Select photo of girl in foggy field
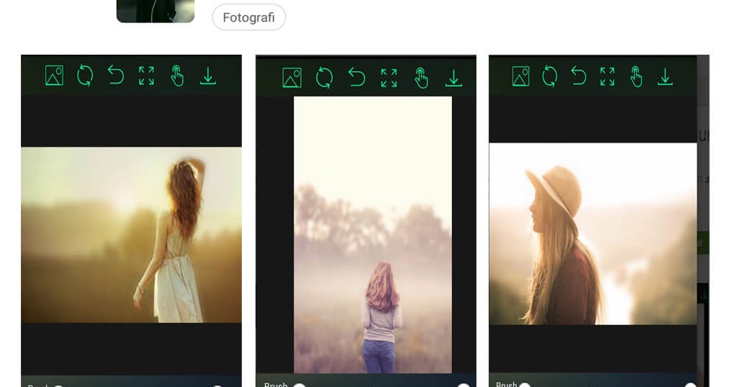737x387 pixels. 373,235
